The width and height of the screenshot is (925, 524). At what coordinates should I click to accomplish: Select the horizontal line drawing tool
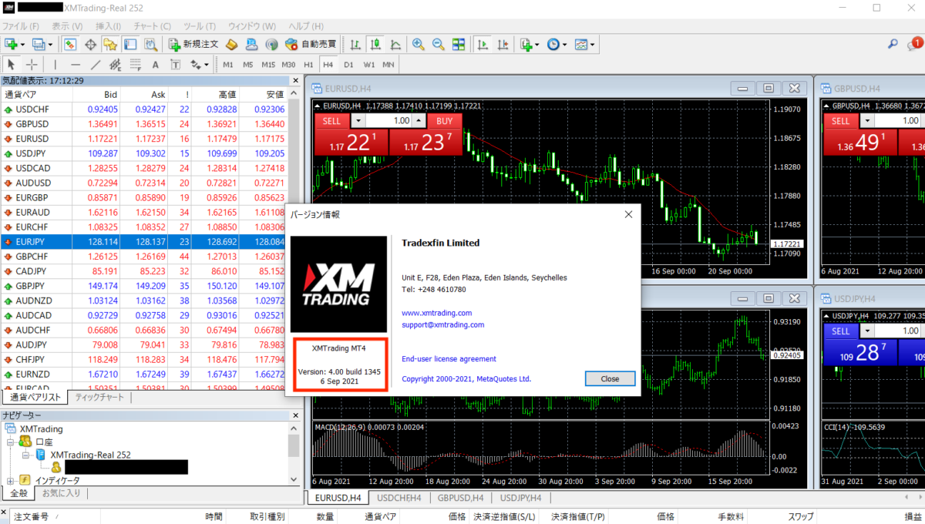pos(76,65)
